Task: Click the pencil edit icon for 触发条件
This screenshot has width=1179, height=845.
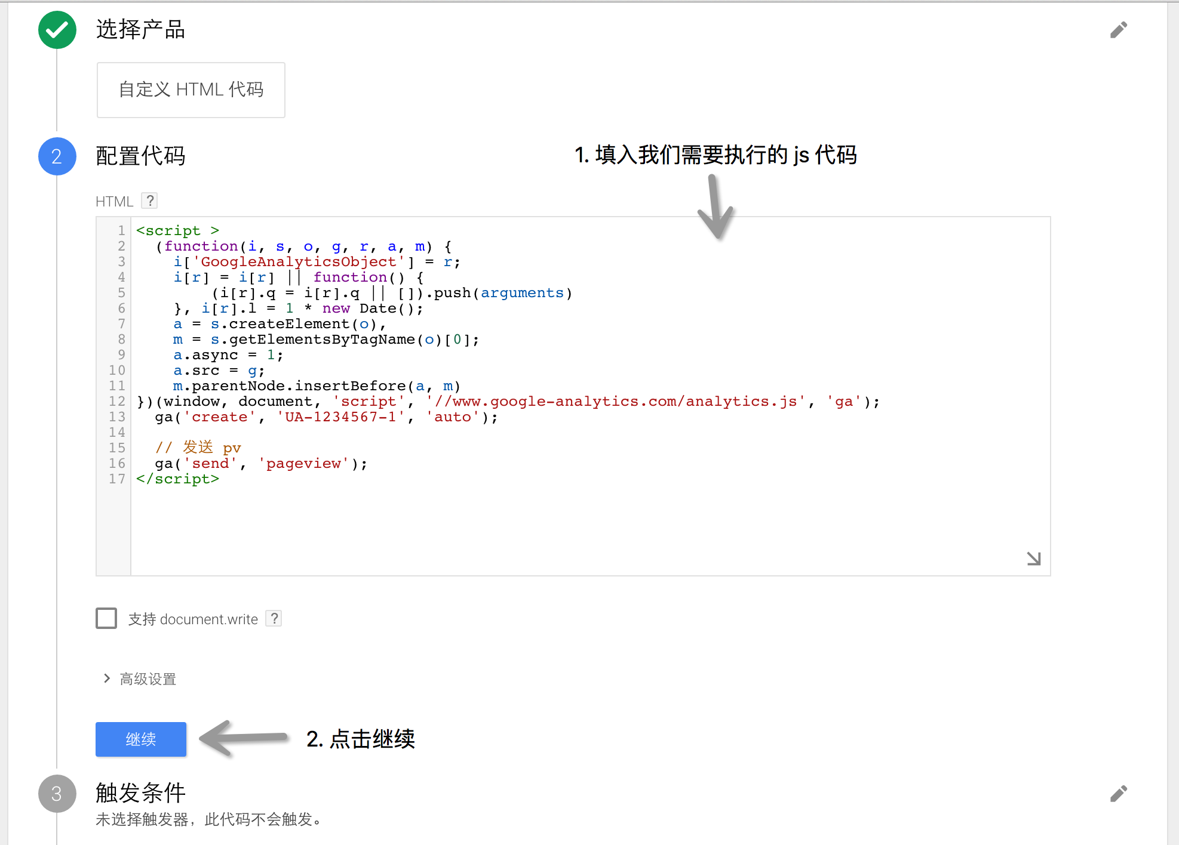Action: 1118,794
